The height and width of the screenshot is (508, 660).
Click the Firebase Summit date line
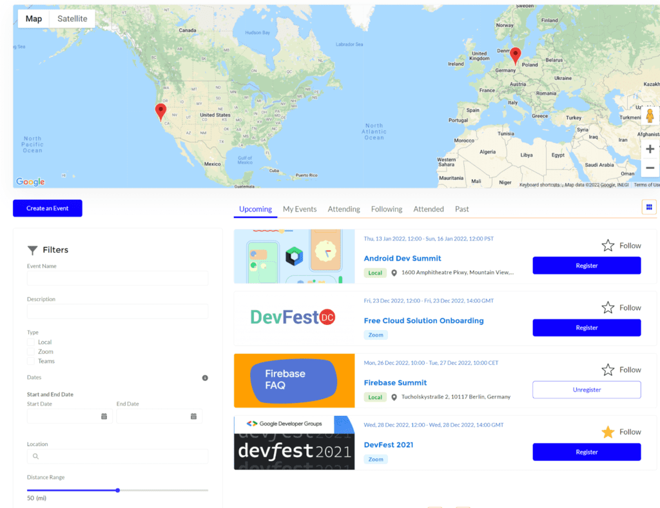click(x=431, y=363)
